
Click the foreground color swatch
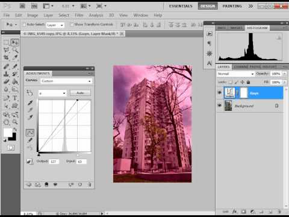pos(8,132)
